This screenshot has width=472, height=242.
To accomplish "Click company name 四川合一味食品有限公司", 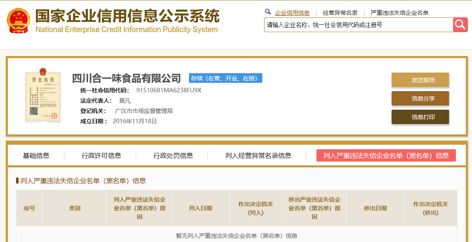I will (x=126, y=78).
